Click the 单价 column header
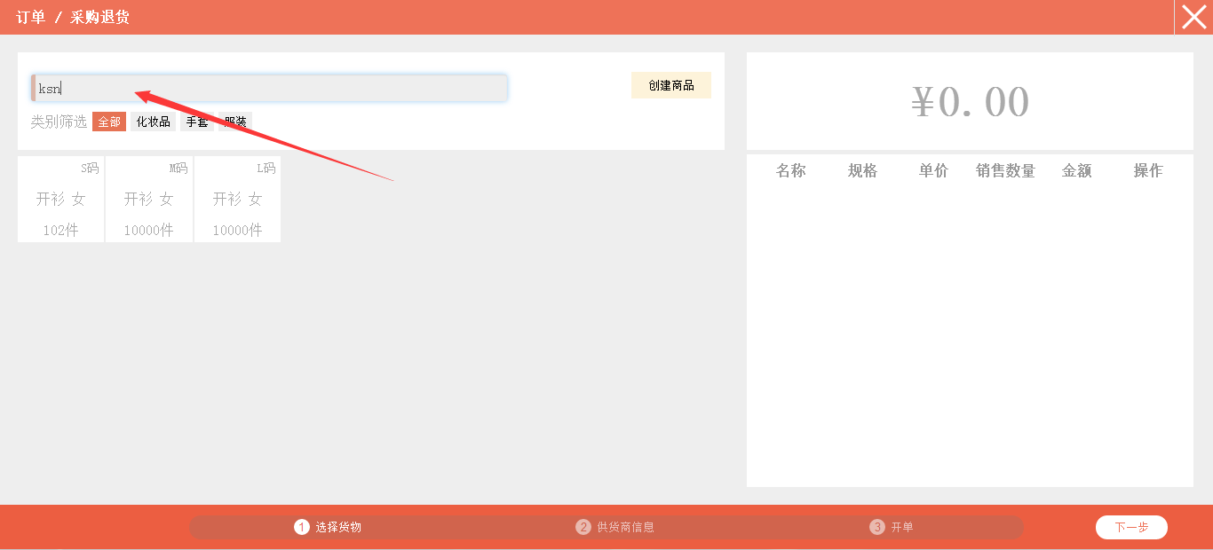The height and width of the screenshot is (550, 1213). (933, 171)
